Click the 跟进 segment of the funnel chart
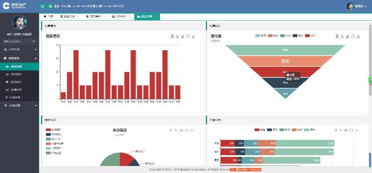 coord(285,61)
